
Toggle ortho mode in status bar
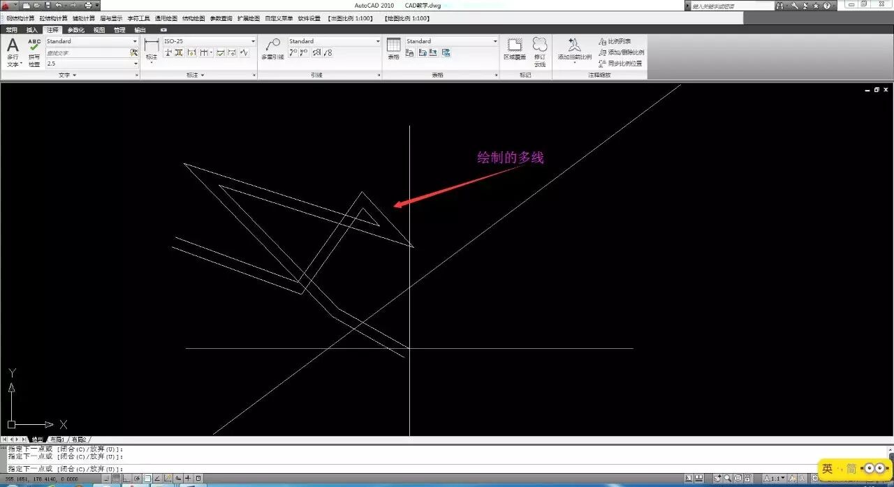pyautogui.click(x=126, y=479)
